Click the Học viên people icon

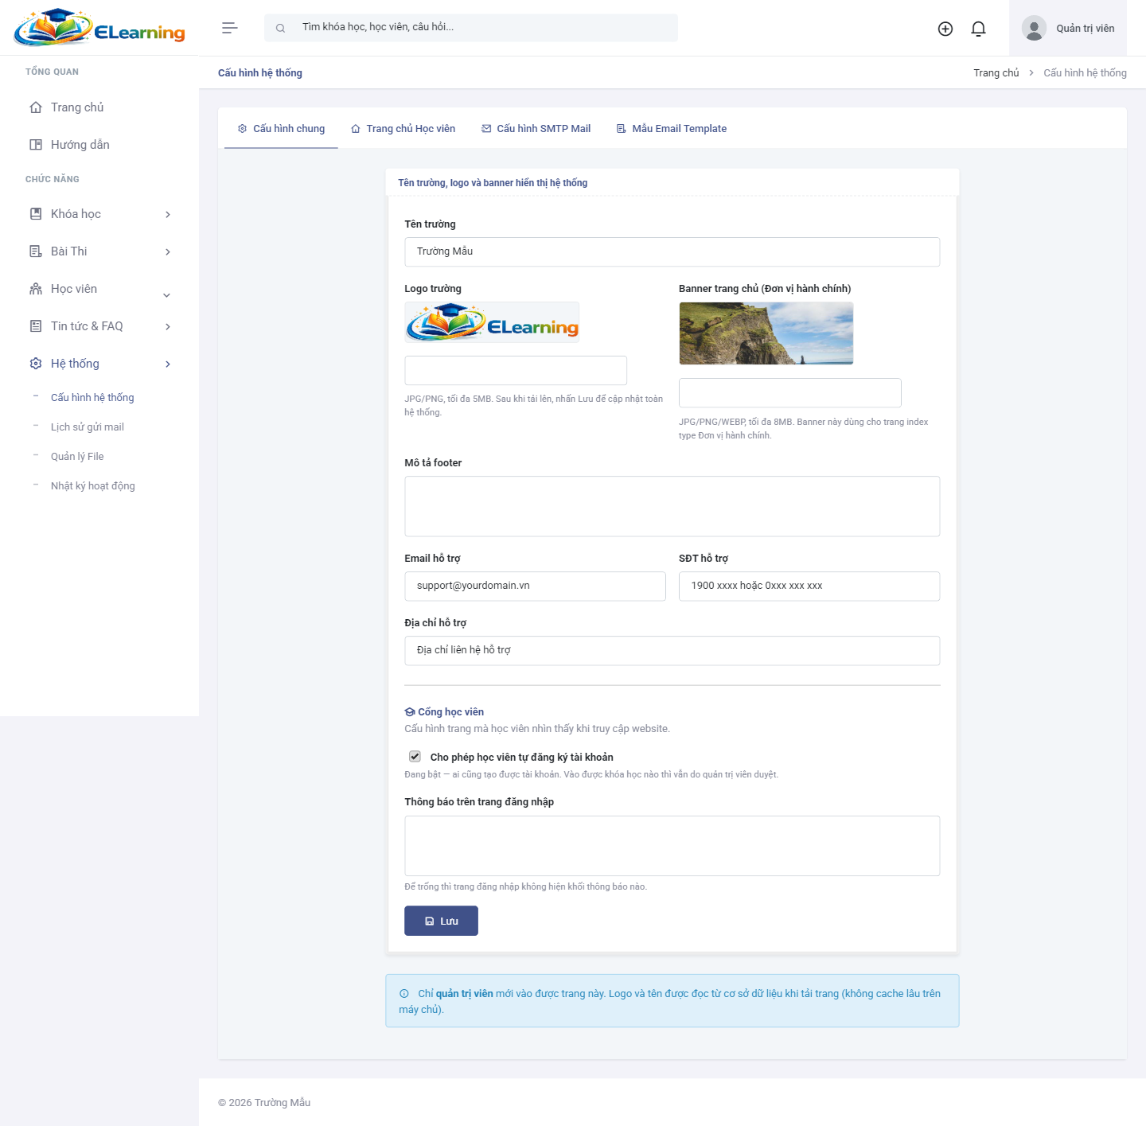(36, 289)
